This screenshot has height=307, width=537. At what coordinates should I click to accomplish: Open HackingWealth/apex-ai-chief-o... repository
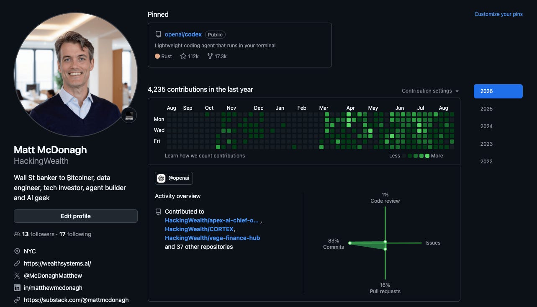tap(212, 220)
